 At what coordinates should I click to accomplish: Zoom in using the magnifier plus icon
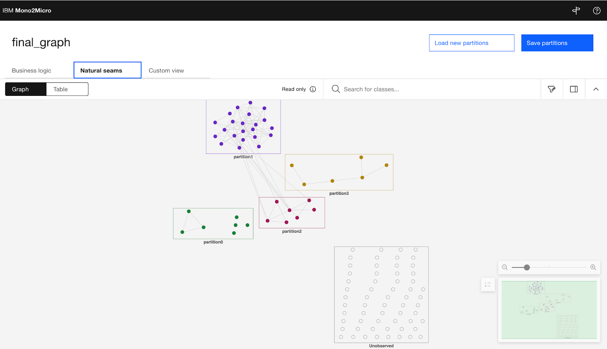593,267
